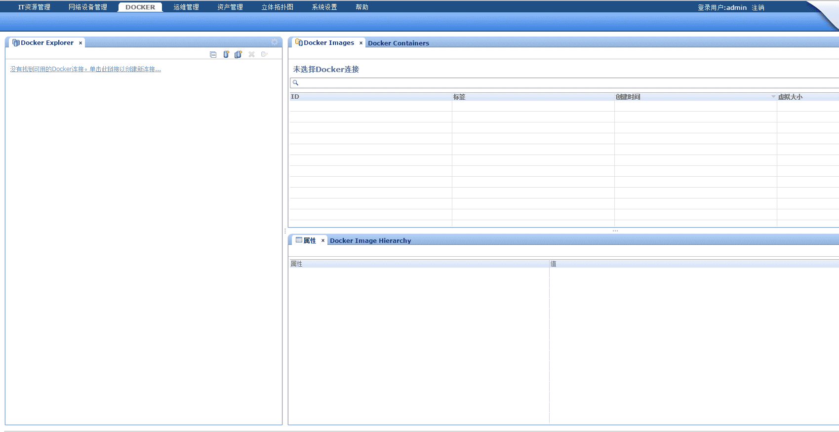Click the multiple-cylinder new connection icon
839x432 pixels.
(239, 54)
